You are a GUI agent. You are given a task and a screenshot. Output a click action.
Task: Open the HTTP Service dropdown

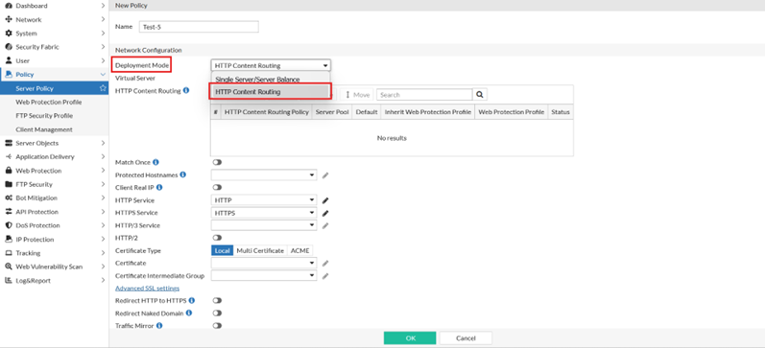point(264,199)
